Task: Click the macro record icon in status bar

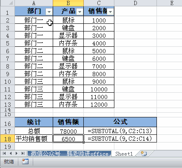Action: (25, 162)
